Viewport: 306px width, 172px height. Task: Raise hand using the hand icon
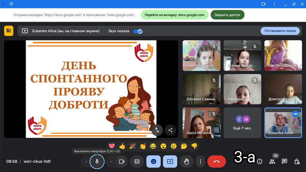(x=187, y=162)
